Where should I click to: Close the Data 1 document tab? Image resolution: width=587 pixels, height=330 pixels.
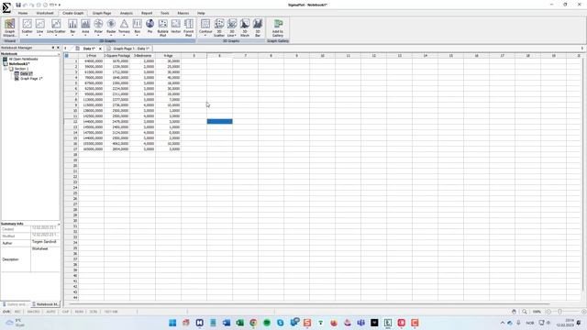coord(100,49)
